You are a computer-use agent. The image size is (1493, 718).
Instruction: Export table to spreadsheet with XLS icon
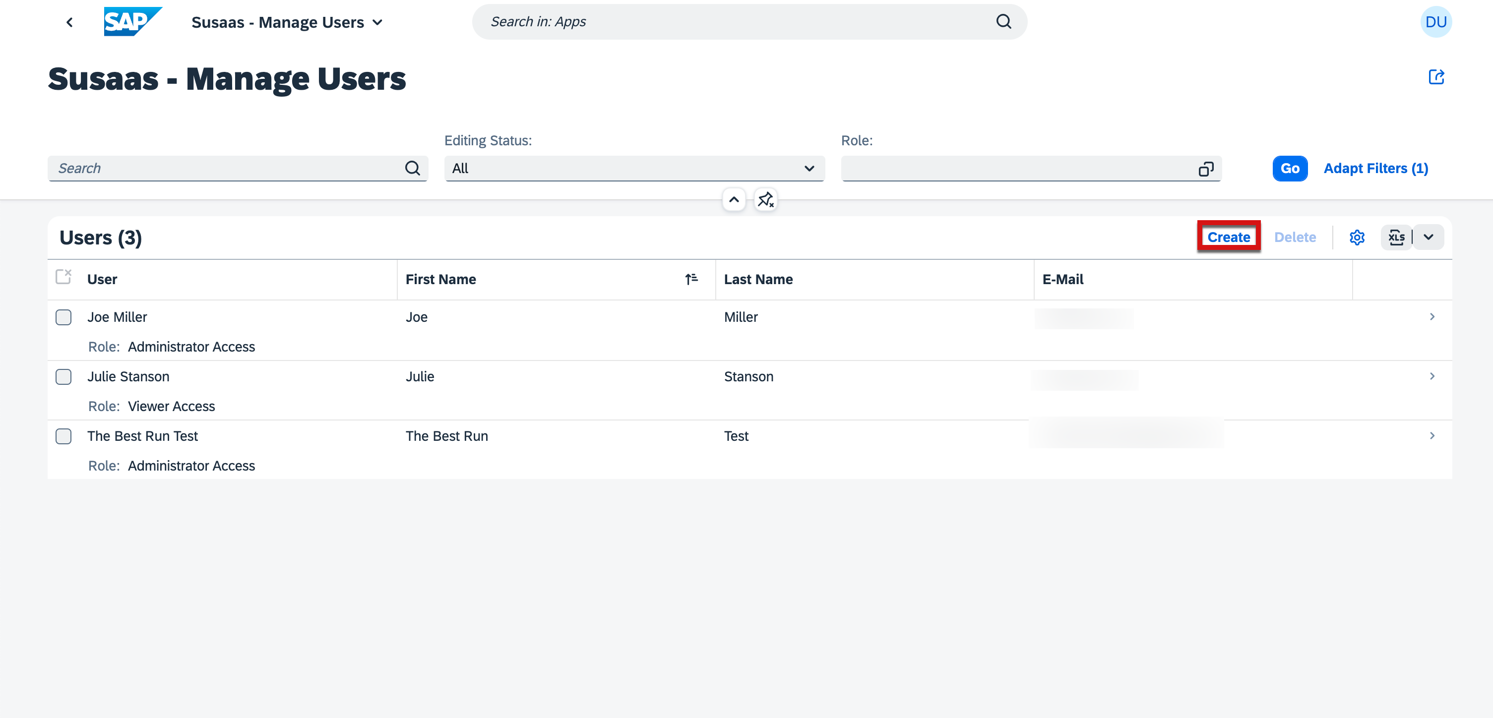click(x=1396, y=237)
